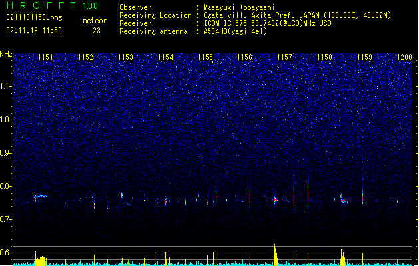Viewport: 419px width, 266px height.
Task: Select the file name 0211191150.png
Action: click(34, 17)
